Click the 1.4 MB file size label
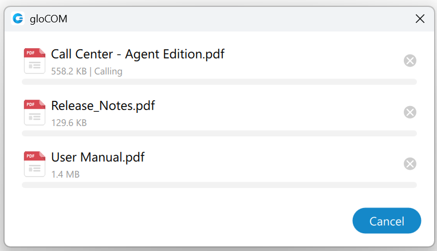 point(65,174)
